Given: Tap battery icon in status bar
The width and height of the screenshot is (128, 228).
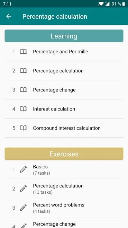Looking at the screenshot, I should 124,4.
